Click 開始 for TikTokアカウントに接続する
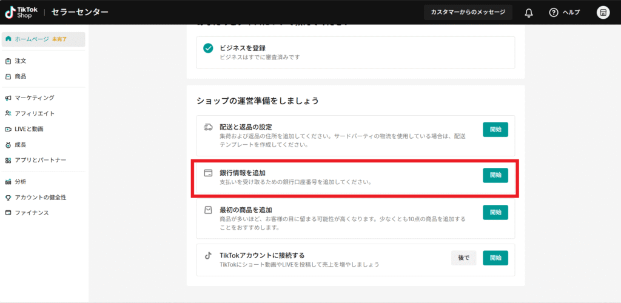The height and width of the screenshot is (303, 621). (495, 258)
